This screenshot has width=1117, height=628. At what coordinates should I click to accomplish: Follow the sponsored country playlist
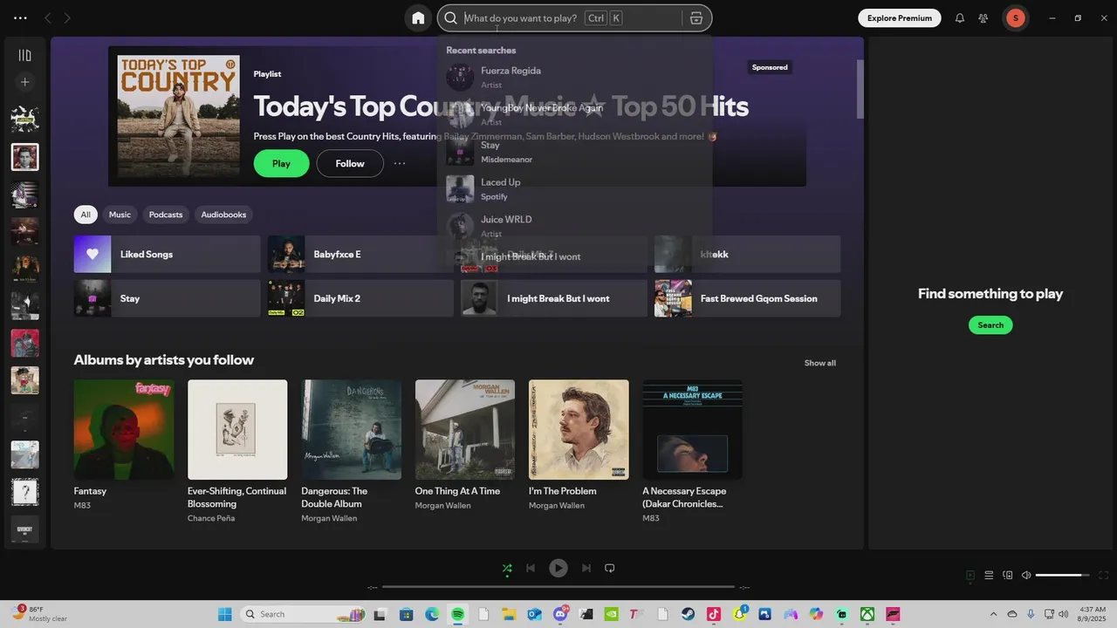[x=350, y=163]
